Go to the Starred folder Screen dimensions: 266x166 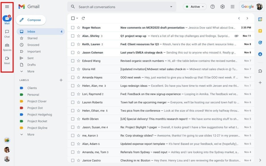32,38
